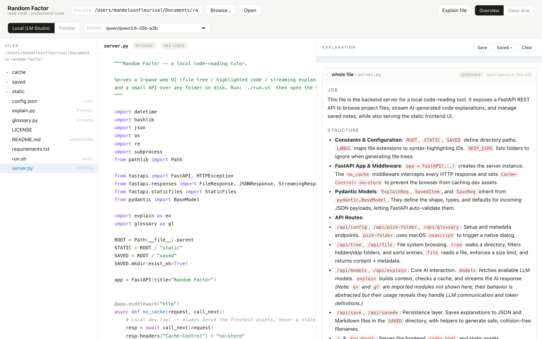
Task: Expand the cache folder arrow
Action: click(x=7, y=72)
